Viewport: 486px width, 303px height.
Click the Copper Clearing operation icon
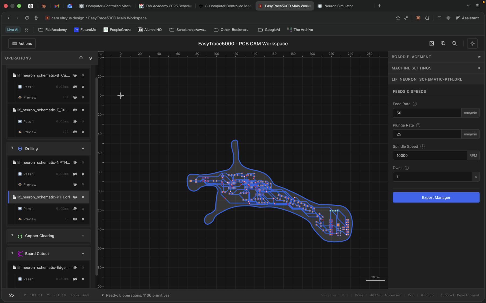click(x=20, y=236)
